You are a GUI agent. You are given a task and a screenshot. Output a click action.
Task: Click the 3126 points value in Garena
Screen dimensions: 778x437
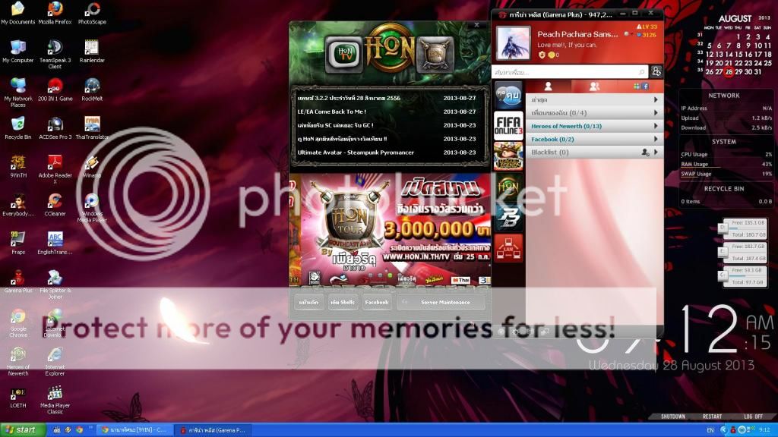tap(647, 35)
